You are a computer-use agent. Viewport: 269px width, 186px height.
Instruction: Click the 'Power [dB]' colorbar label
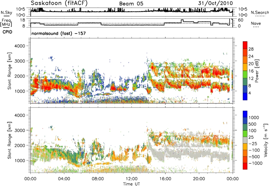[257, 71]
